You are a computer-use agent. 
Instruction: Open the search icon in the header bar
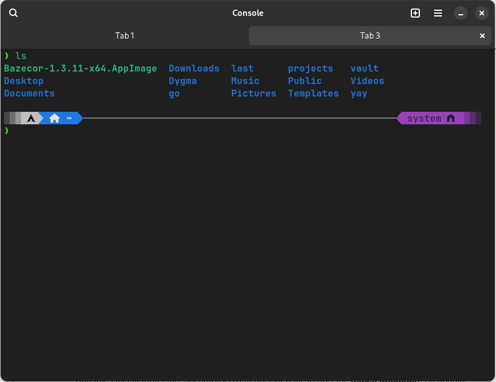pyautogui.click(x=13, y=13)
